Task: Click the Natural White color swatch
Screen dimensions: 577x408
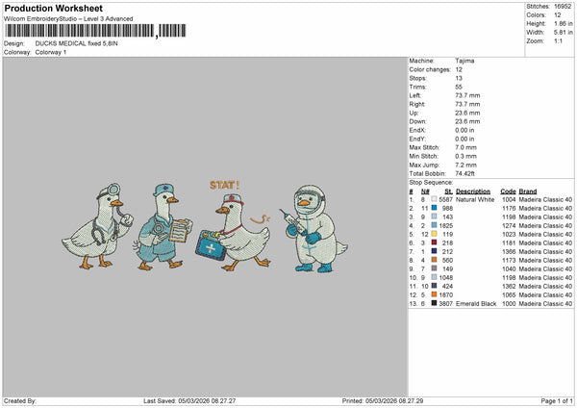Action: pyautogui.click(x=434, y=199)
